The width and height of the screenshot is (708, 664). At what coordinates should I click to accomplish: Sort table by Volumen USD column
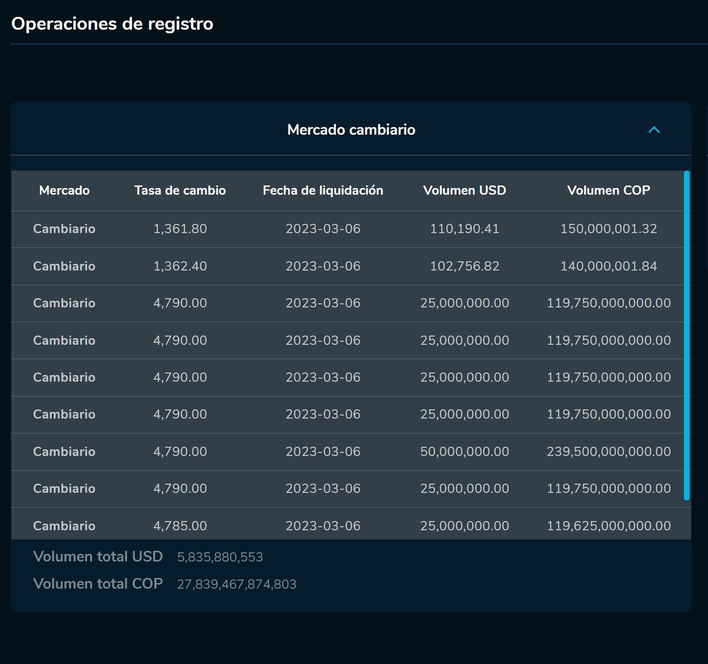coord(464,190)
